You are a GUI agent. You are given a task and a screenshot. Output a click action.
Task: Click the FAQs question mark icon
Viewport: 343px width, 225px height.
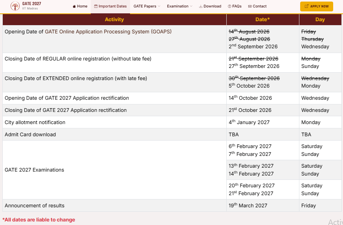coord(229,6)
